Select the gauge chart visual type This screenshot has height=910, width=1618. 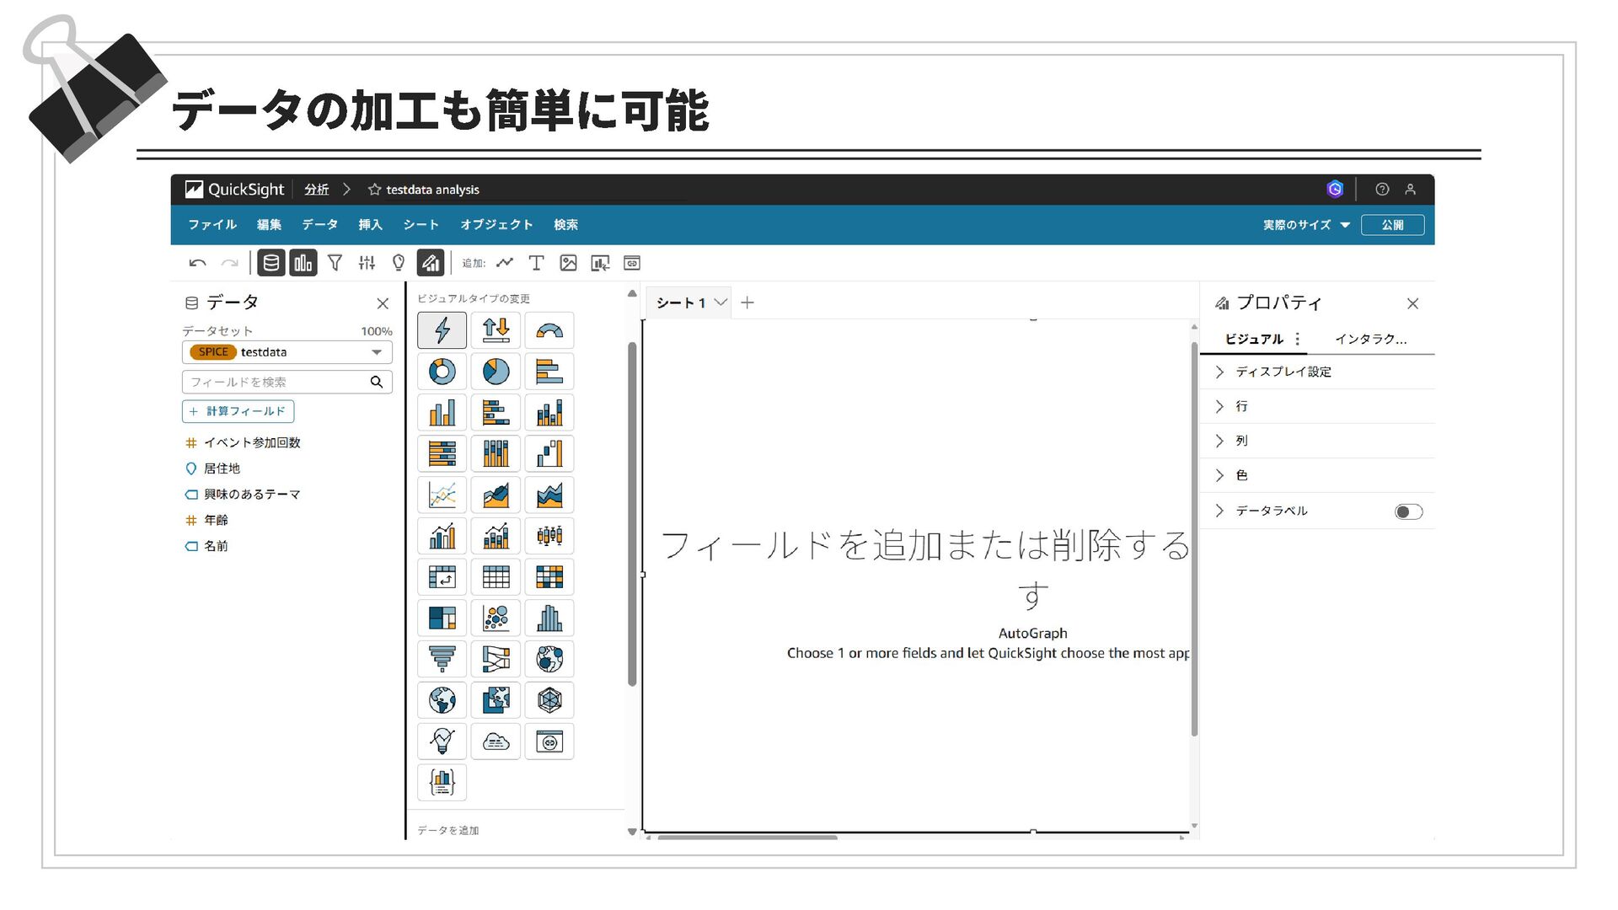[x=549, y=330]
